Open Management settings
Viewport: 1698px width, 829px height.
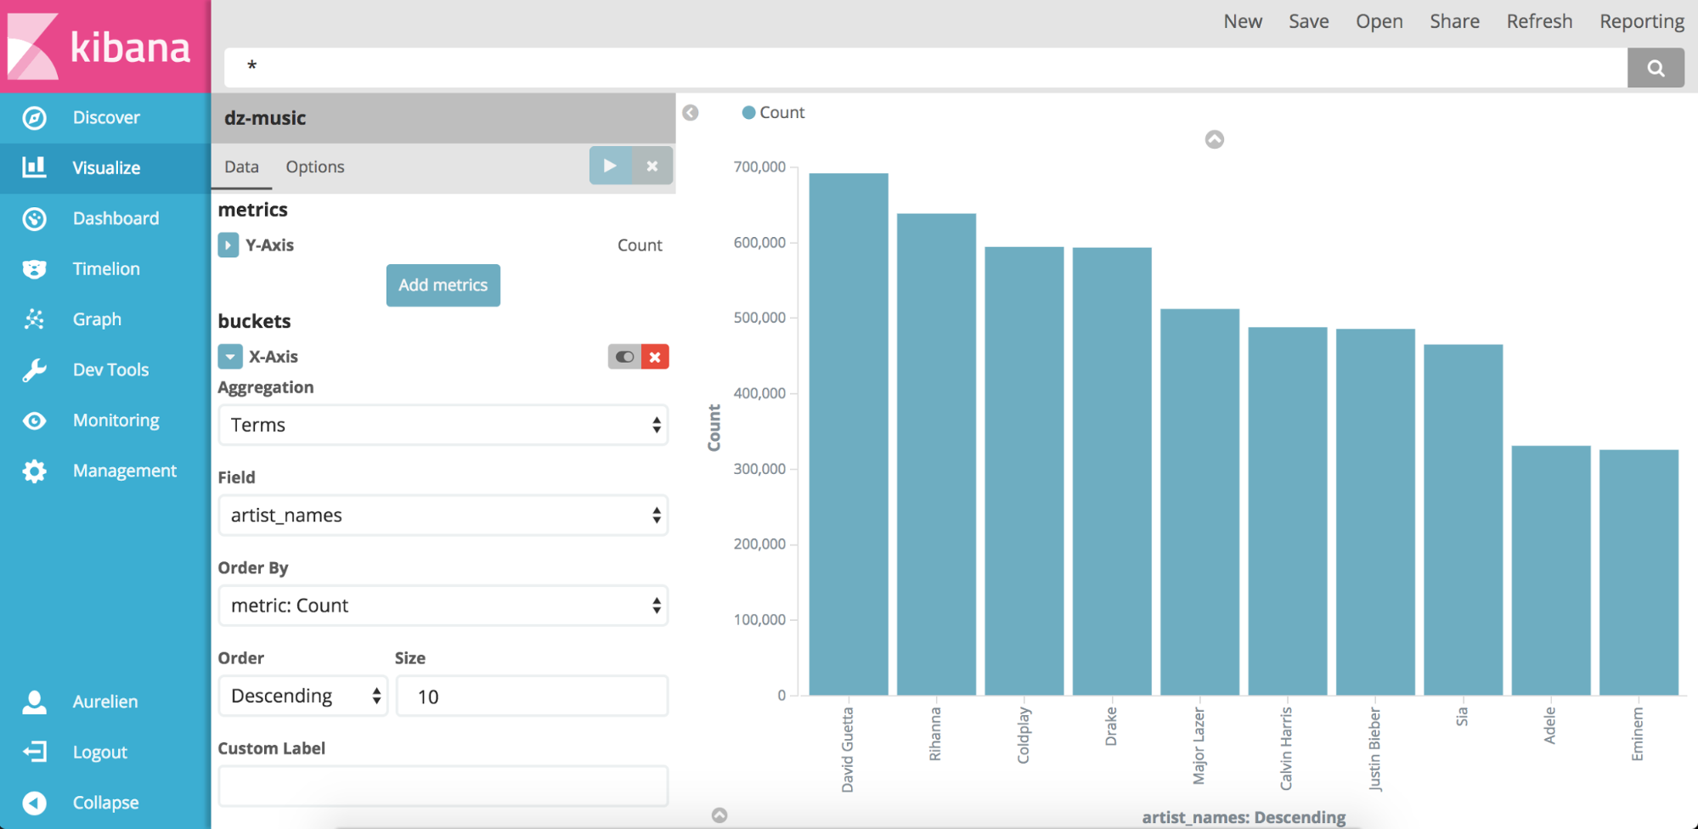124,471
